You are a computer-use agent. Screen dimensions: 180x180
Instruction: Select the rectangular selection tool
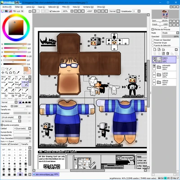(x=3, y=69)
